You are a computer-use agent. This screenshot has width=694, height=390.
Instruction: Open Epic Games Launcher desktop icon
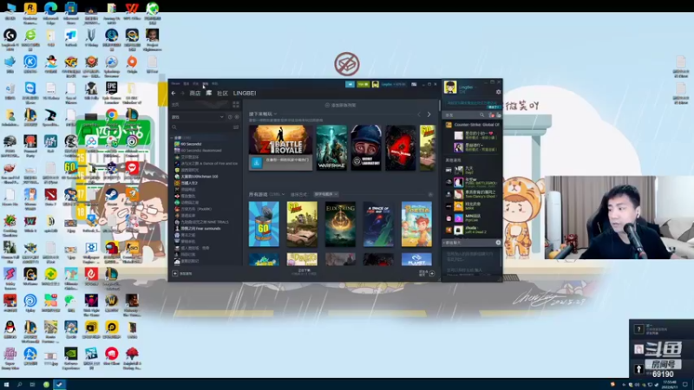click(111, 93)
